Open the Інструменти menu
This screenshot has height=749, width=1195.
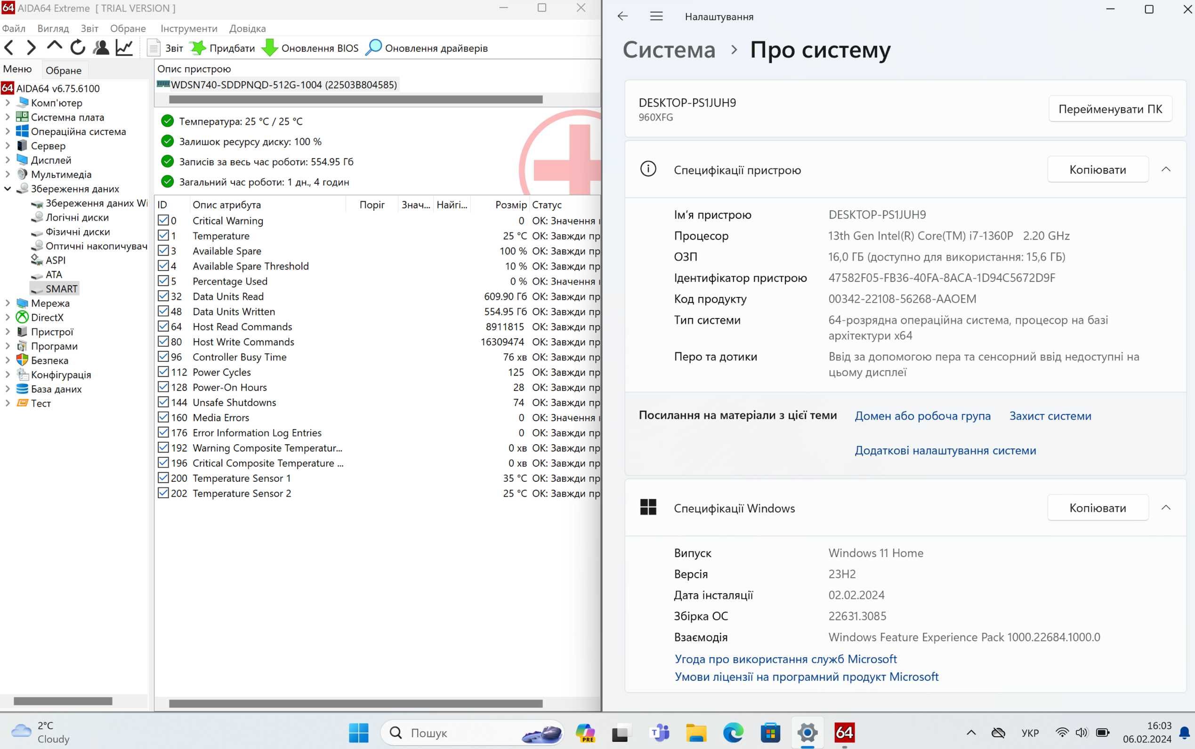(x=189, y=28)
